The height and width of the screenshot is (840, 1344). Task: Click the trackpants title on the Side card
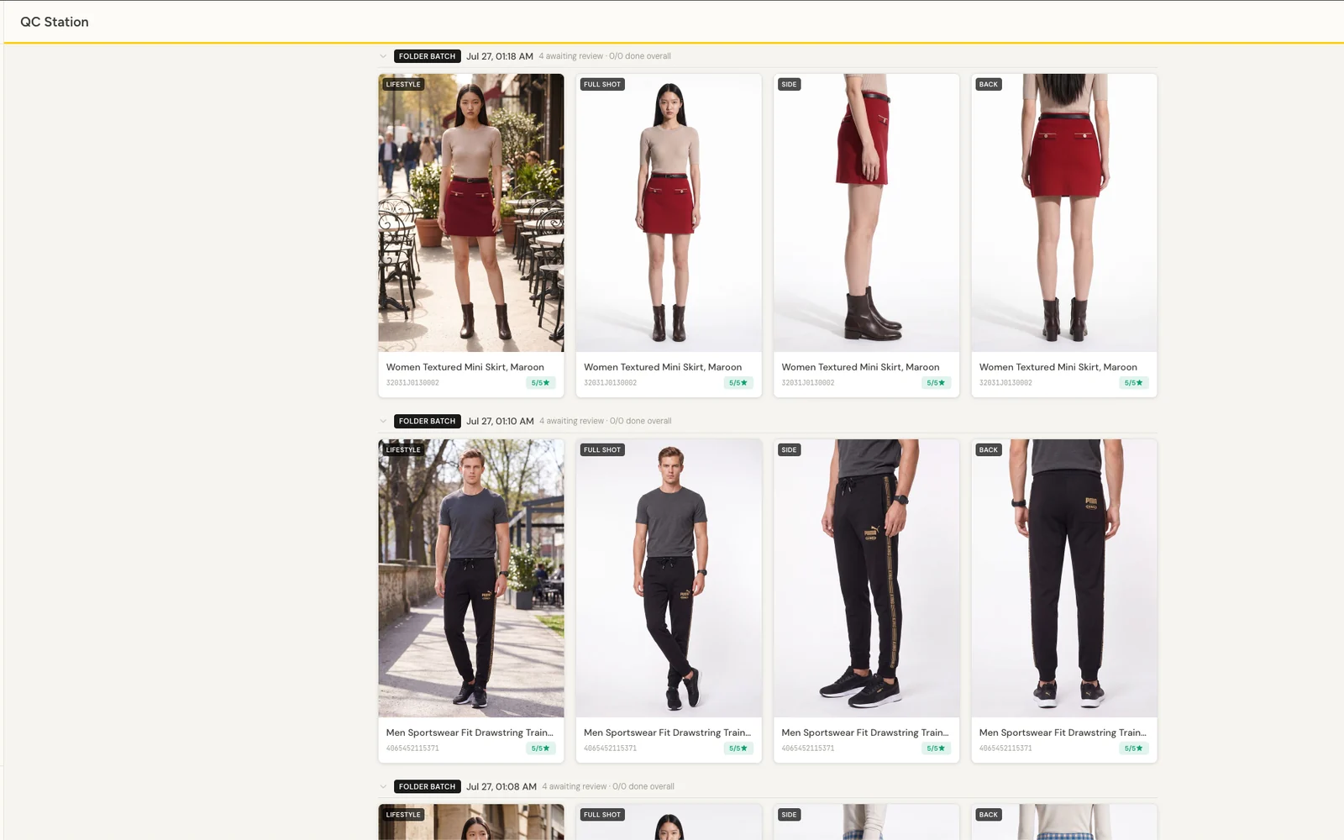click(864, 732)
